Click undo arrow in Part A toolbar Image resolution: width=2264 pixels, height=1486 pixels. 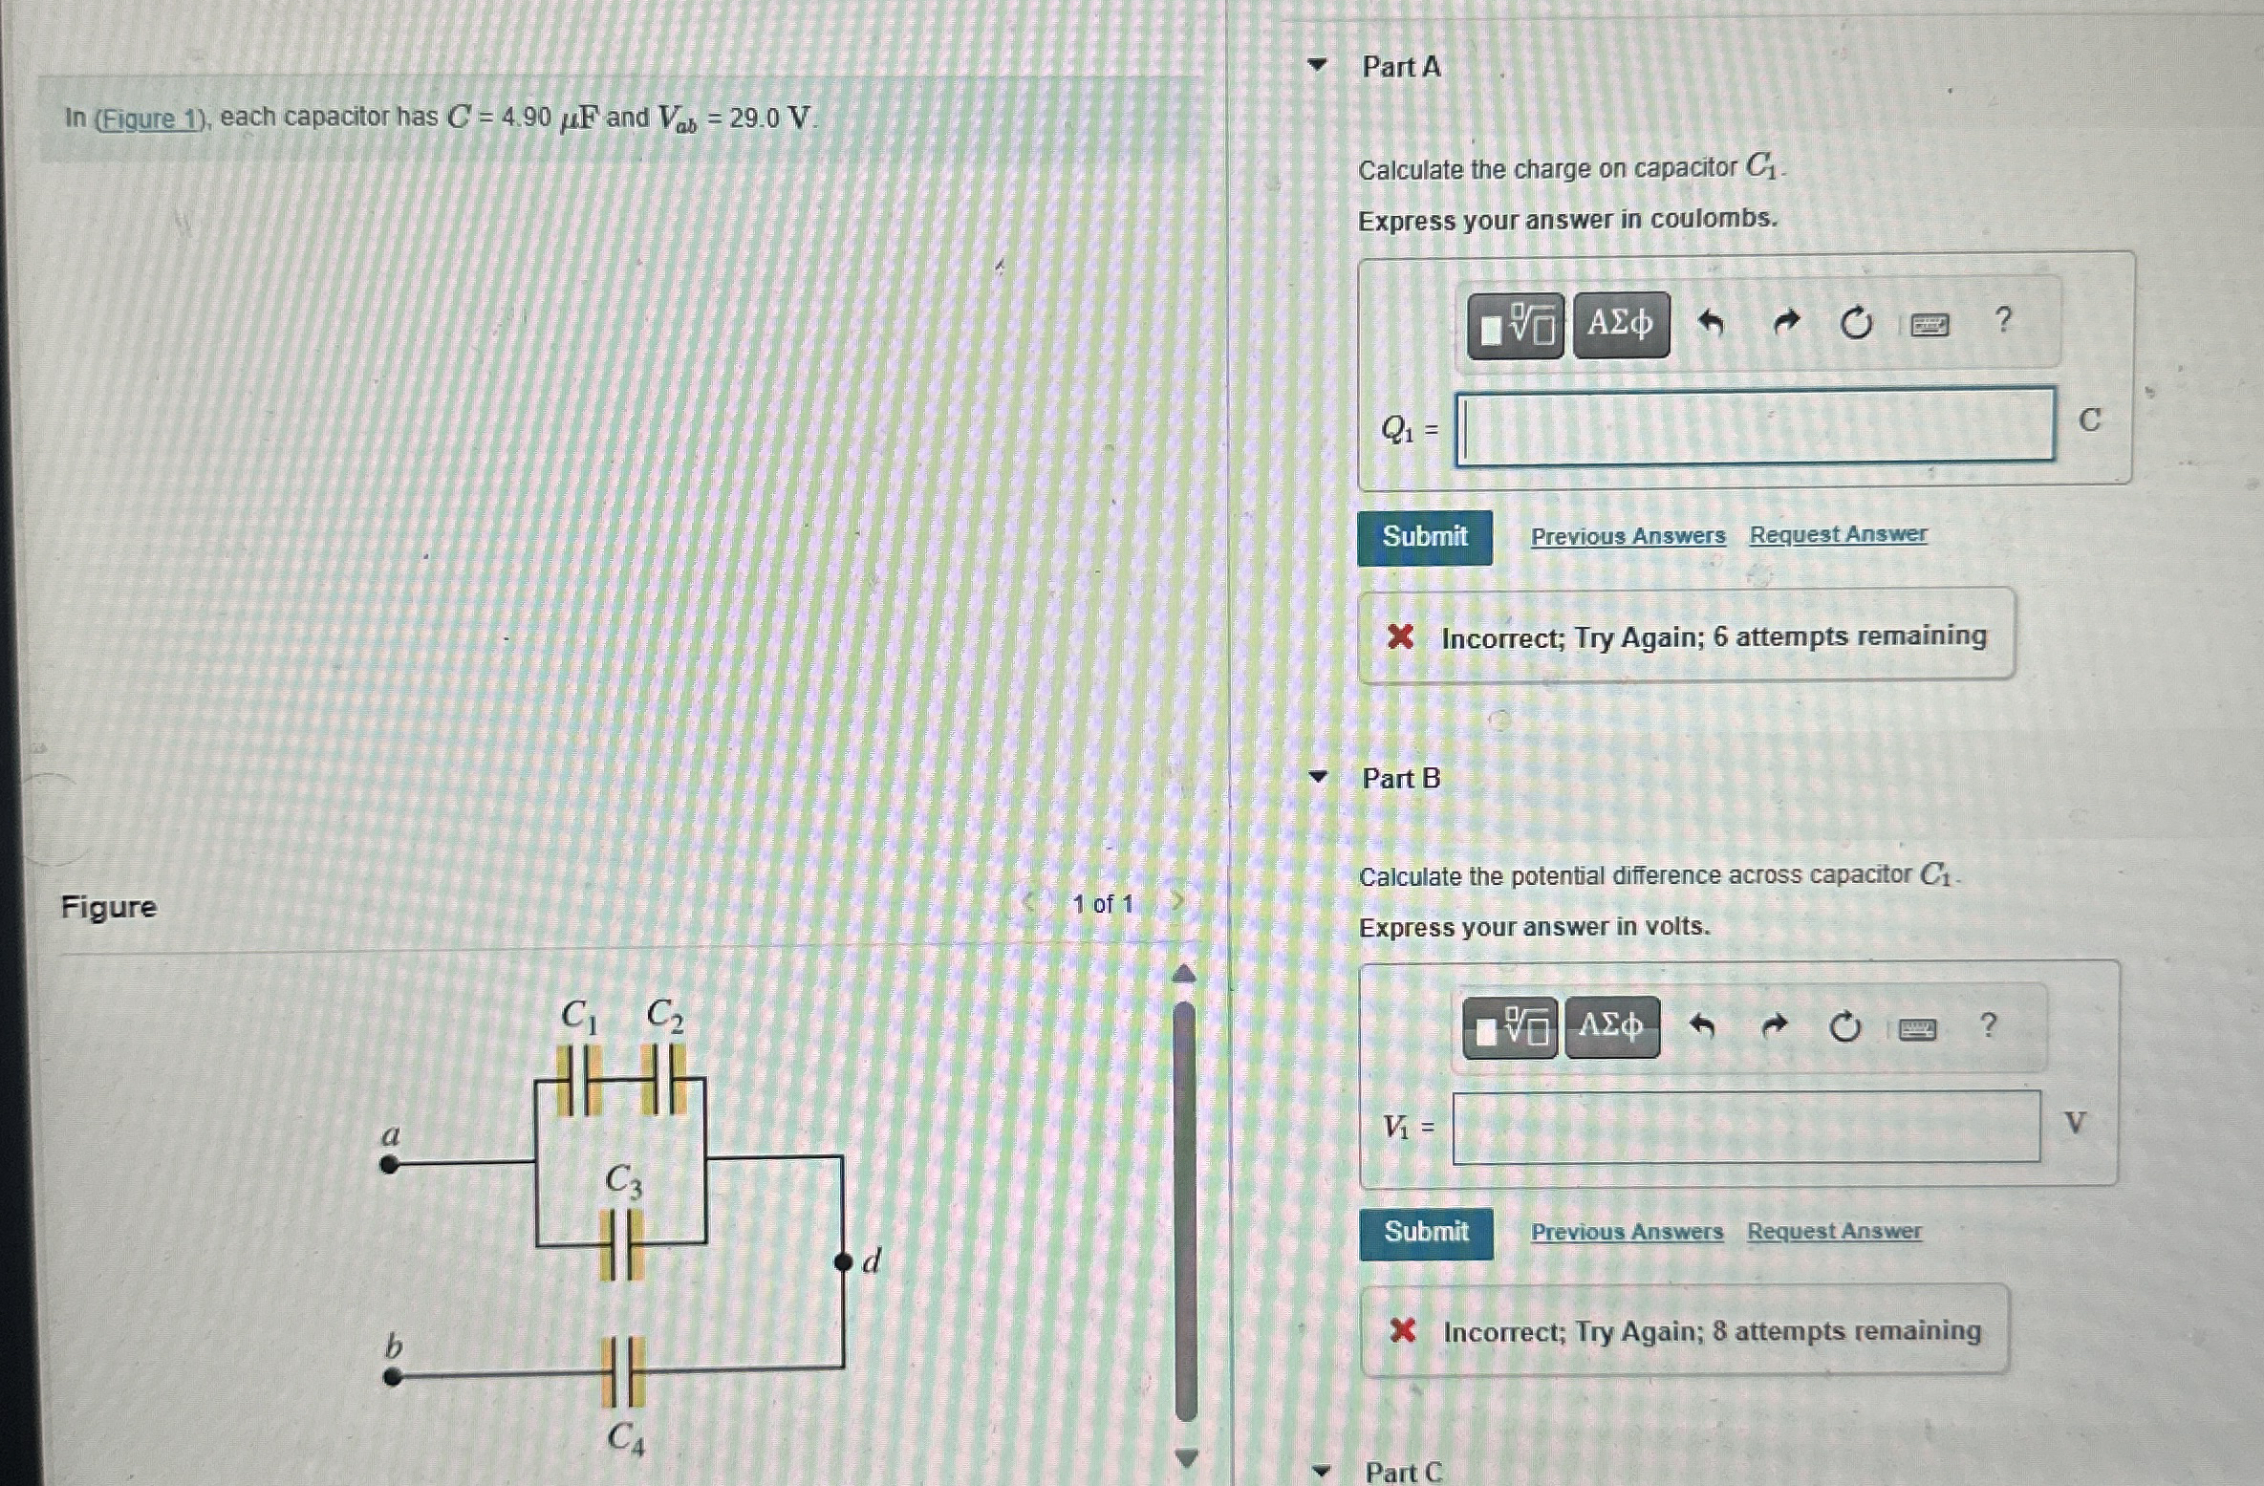point(1711,324)
